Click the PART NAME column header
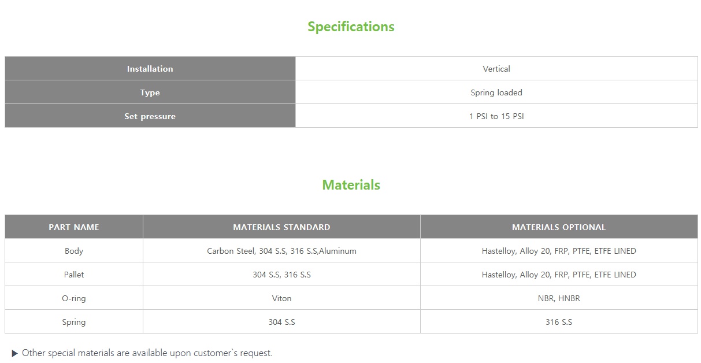 coord(74,227)
